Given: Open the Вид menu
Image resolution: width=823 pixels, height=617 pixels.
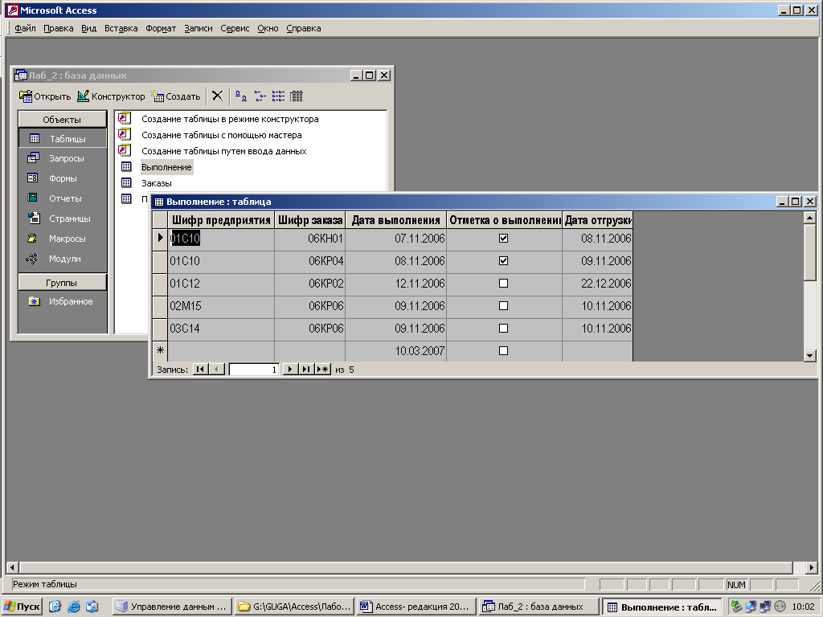Looking at the screenshot, I should (x=88, y=28).
